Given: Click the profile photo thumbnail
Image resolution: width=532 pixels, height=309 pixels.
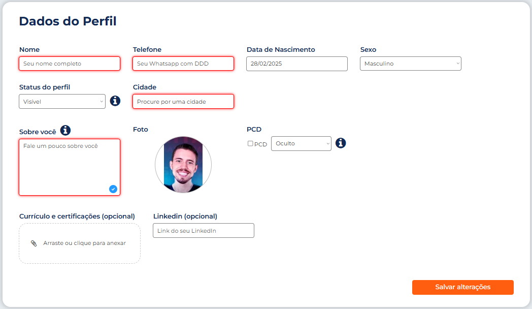Looking at the screenshot, I should pyautogui.click(x=183, y=165).
